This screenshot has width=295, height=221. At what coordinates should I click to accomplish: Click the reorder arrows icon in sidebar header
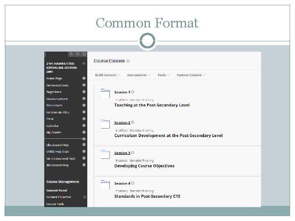point(71,54)
